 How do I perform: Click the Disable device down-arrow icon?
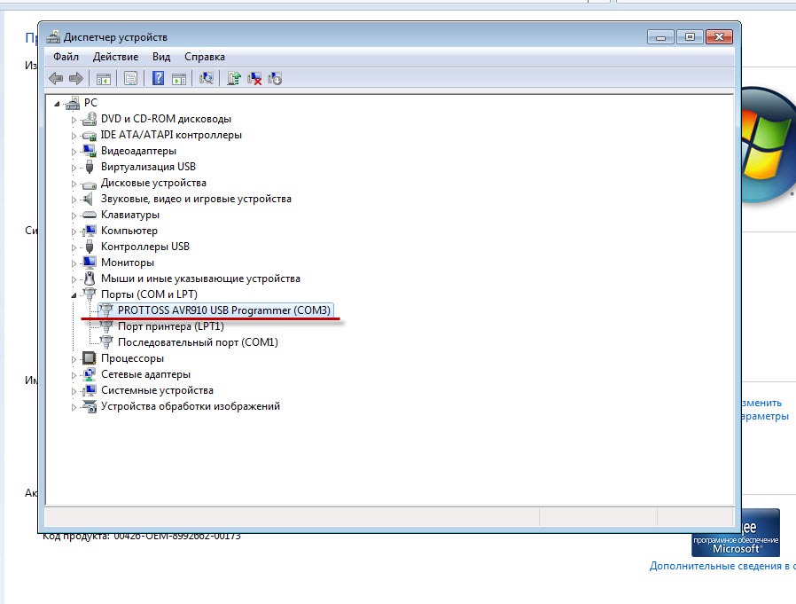pos(275,78)
